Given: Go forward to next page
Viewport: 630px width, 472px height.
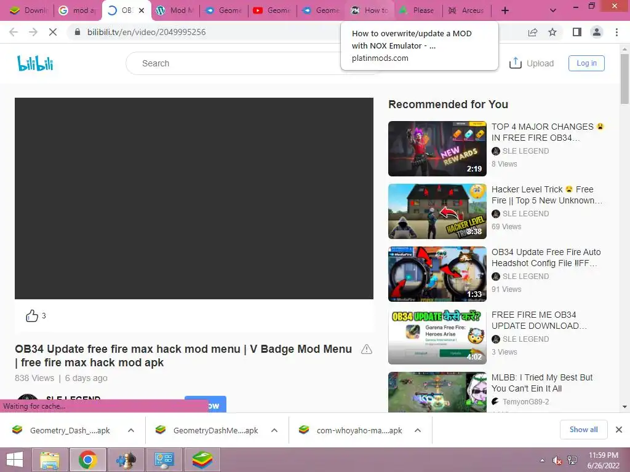Looking at the screenshot, I should (33, 32).
